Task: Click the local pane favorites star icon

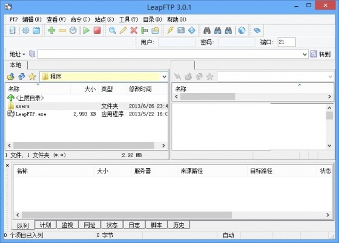Action: point(32,76)
